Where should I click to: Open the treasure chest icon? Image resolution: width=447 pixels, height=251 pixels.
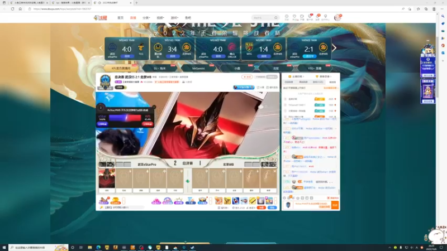202,201
